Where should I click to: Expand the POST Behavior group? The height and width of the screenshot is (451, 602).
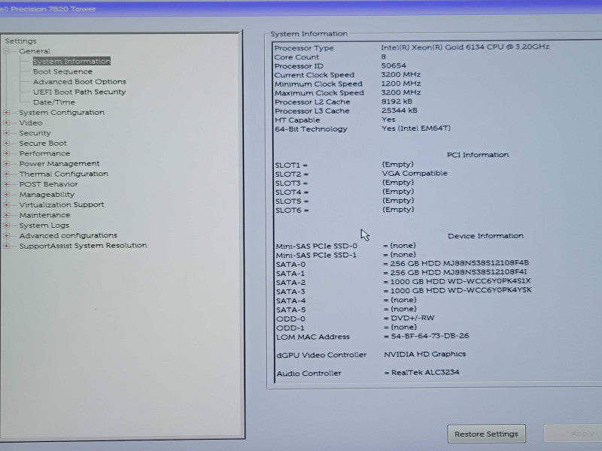tap(7, 184)
